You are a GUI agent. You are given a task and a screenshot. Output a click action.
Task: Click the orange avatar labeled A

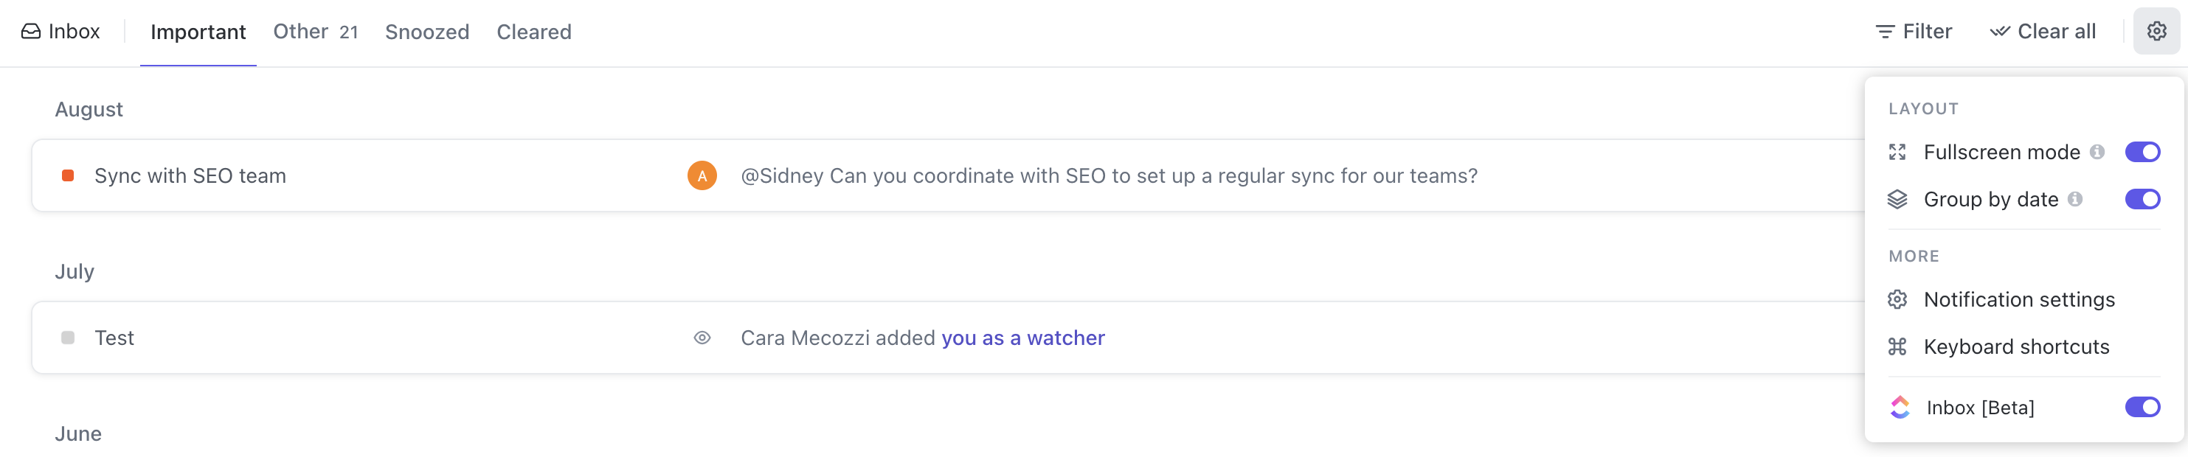[702, 176]
